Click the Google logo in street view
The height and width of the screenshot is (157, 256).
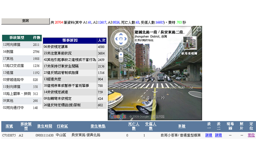[118, 116]
